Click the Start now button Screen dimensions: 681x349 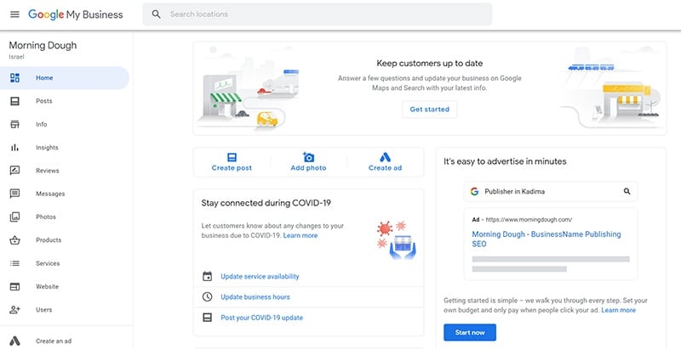(x=470, y=333)
